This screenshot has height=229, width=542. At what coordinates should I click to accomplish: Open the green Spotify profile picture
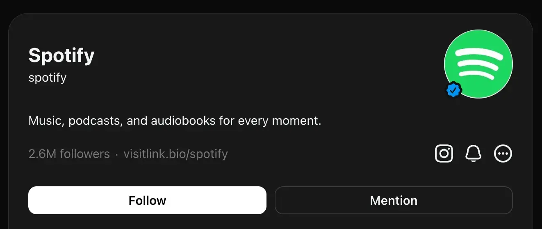coord(478,64)
